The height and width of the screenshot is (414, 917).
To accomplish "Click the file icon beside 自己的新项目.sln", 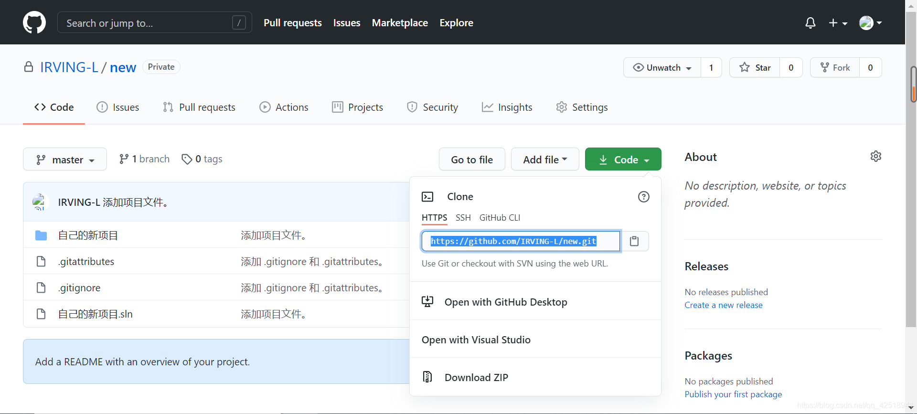I will [41, 314].
